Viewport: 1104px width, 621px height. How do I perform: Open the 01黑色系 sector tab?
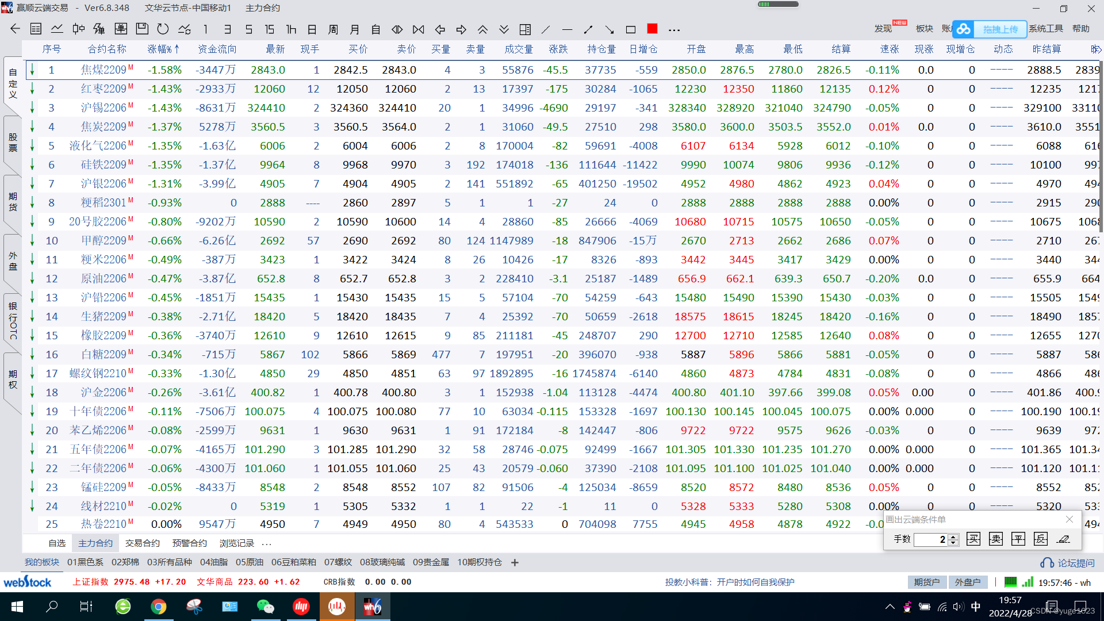point(85,562)
